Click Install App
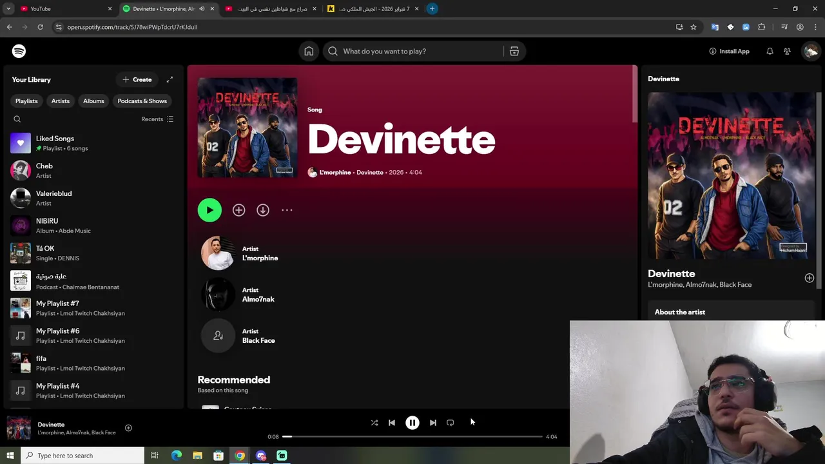The width and height of the screenshot is (825, 464). click(729, 51)
